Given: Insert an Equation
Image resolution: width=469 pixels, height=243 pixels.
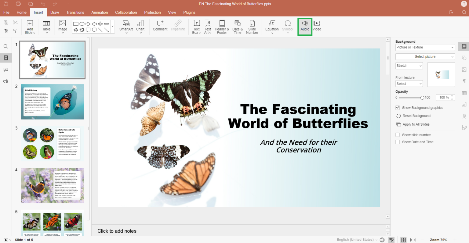Looking at the screenshot, I should (271, 26).
